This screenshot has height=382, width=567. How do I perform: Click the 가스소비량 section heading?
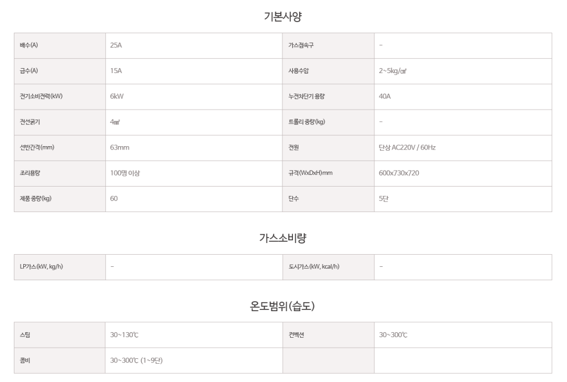pyautogui.click(x=283, y=238)
